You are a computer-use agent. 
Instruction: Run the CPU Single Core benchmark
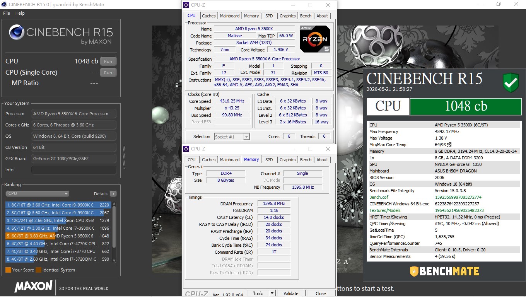point(108,73)
